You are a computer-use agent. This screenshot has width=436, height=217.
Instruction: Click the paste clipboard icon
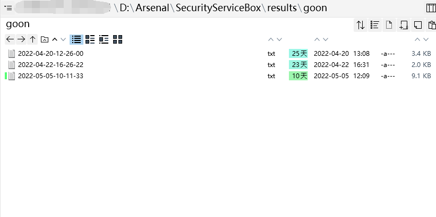click(432, 25)
